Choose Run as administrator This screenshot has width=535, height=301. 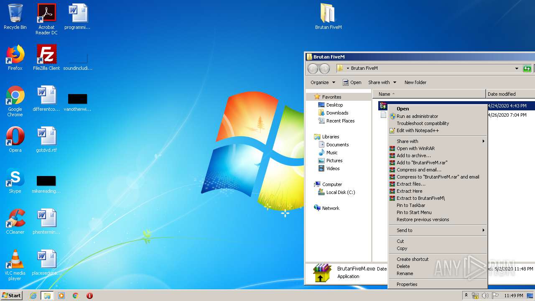(438, 116)
